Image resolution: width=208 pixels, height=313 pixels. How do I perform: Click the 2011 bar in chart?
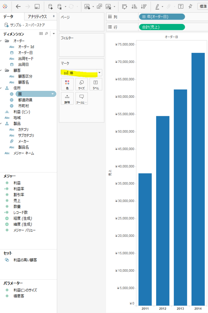[x=145, y=239]
